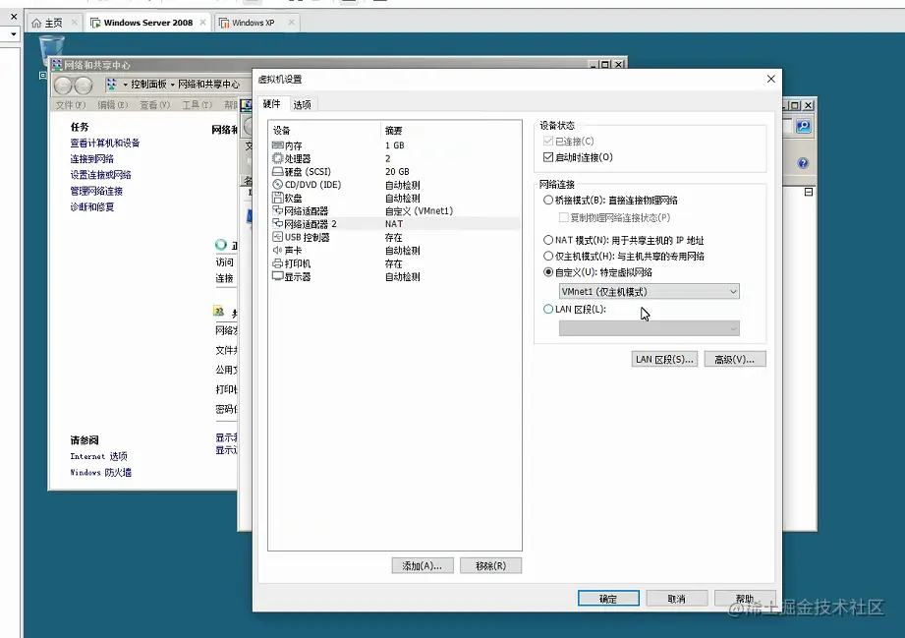Click the 主页 home tab icon
The width and height of the screenshot is (905, 638).
[x=36, y=23]
